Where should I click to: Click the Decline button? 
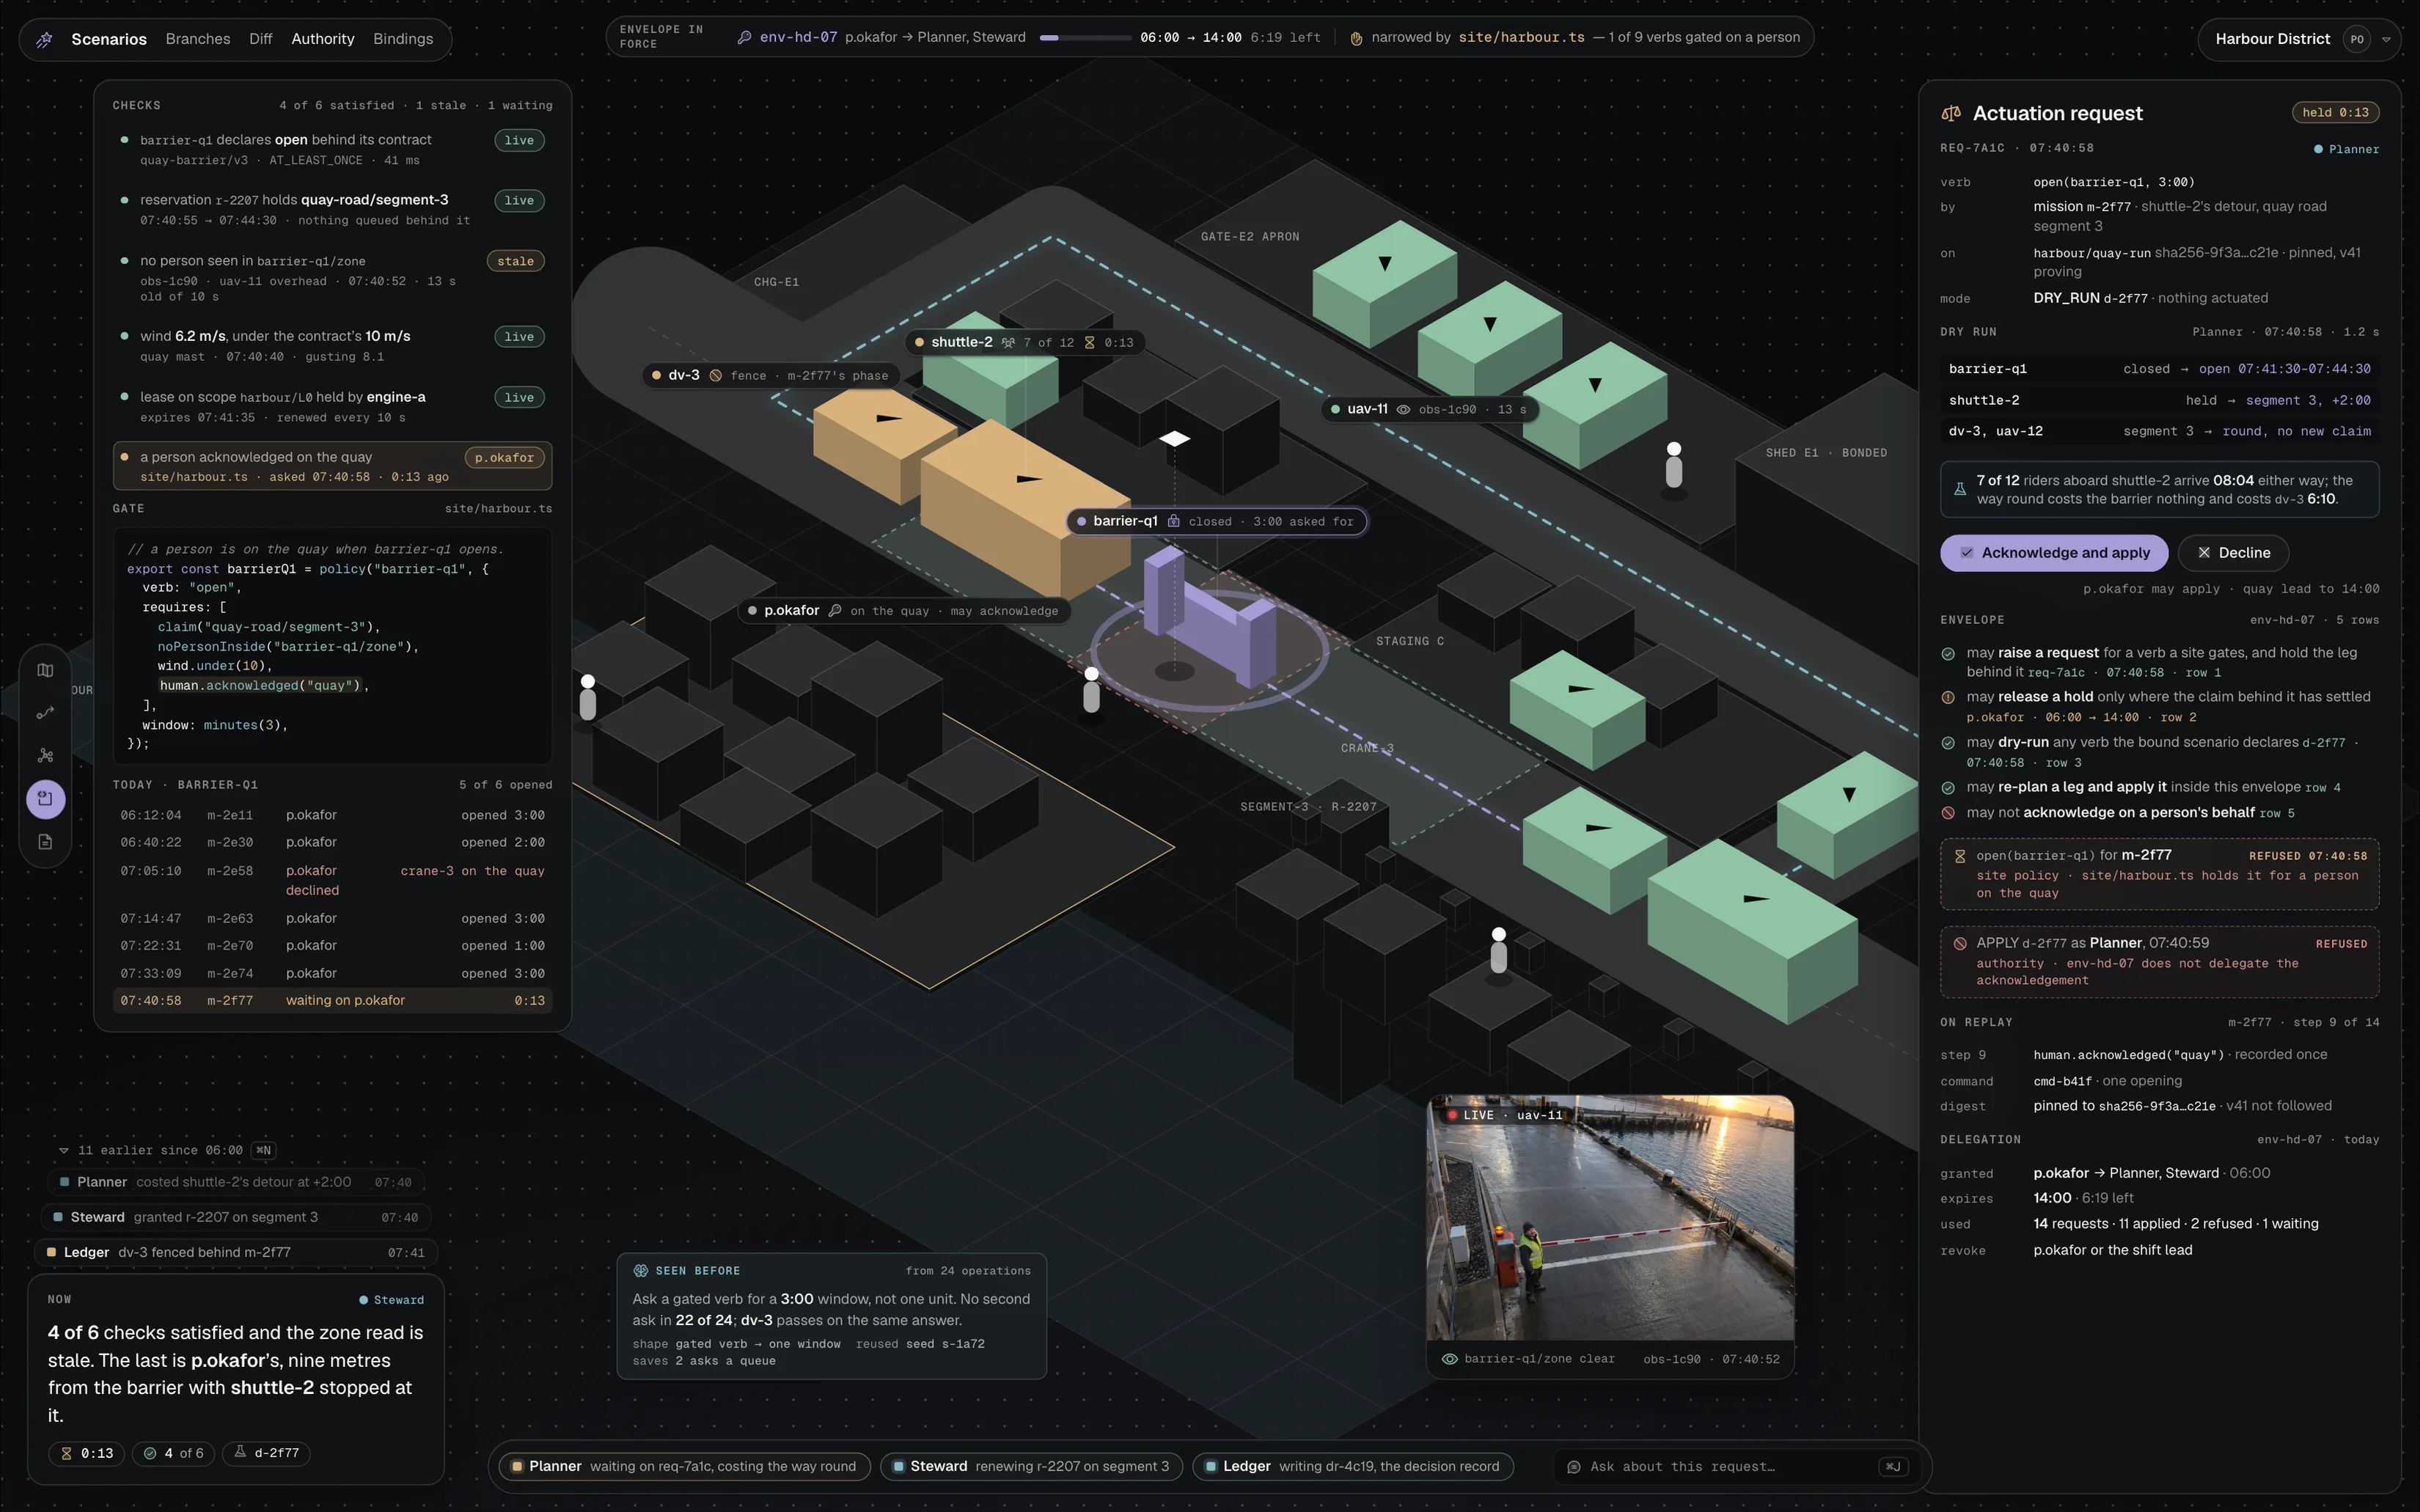(2233, 553)
